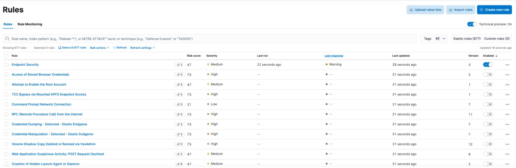Open actions menu for Web Application Suspicious Activity
Screen dimensions: 516x168
coord(507,154)
